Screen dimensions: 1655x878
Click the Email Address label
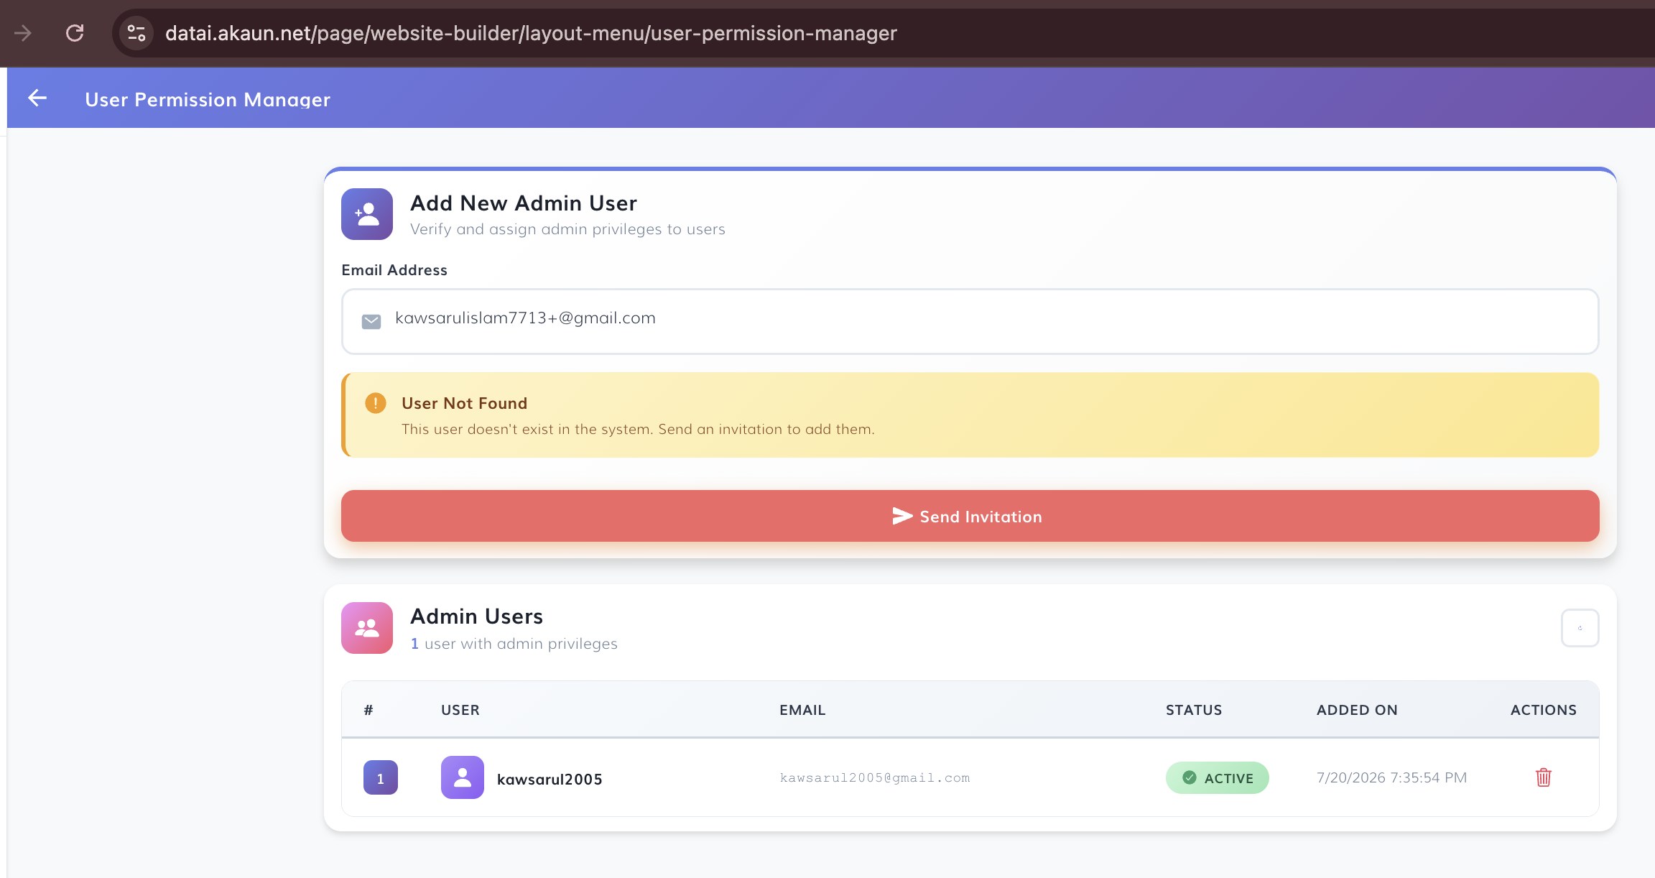point(394,270)
